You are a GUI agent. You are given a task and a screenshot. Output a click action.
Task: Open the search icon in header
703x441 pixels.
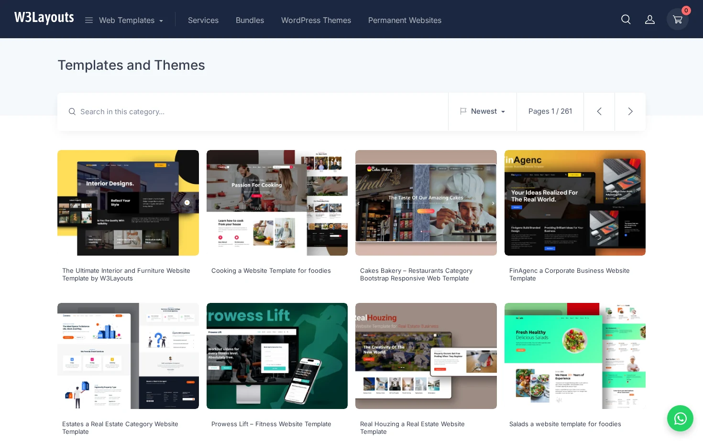(x=626, y=20)
